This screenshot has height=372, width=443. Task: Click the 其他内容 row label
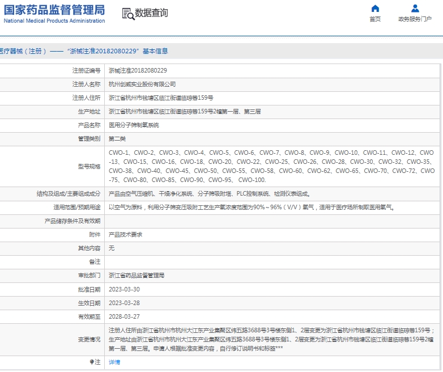(89, 248)
